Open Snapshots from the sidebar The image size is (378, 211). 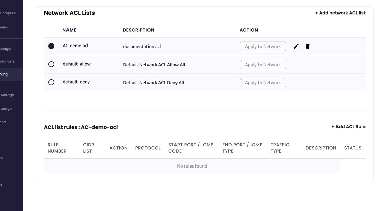click(x=3, y=122)
